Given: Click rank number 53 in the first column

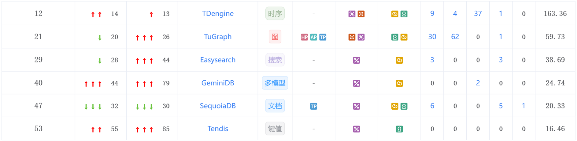Looking at the screenshot, I should click(x=38, y=129).
